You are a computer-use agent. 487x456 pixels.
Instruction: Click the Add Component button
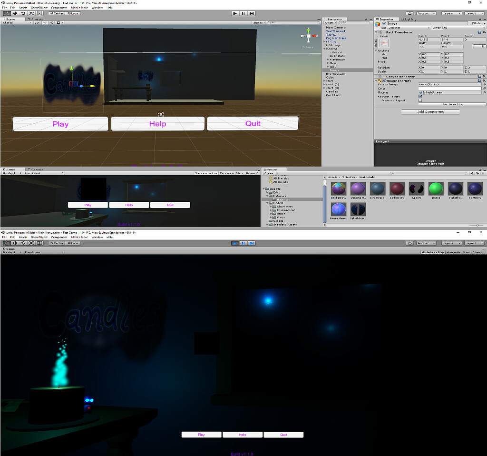click(429, 111)
